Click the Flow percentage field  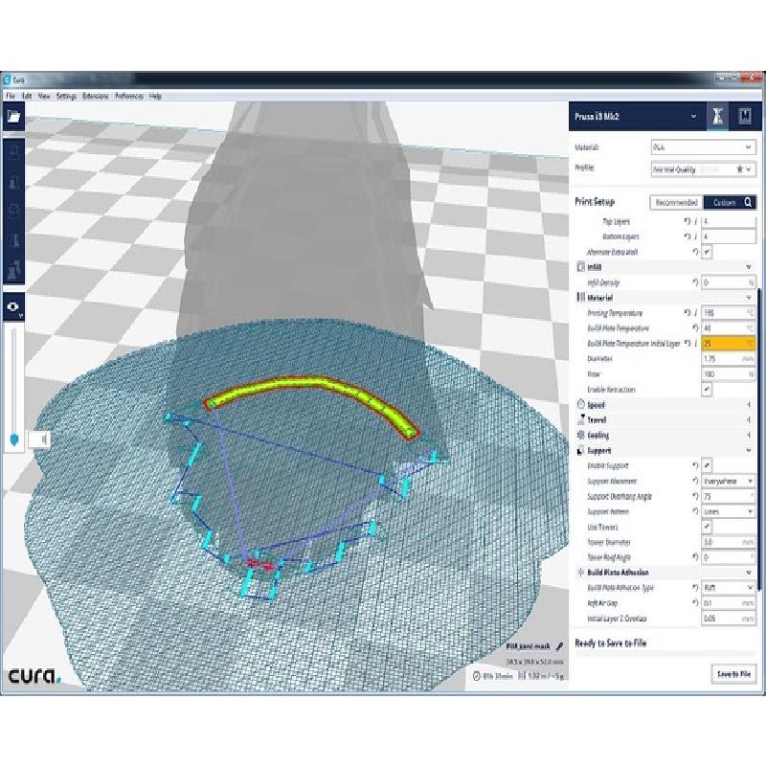729,374
